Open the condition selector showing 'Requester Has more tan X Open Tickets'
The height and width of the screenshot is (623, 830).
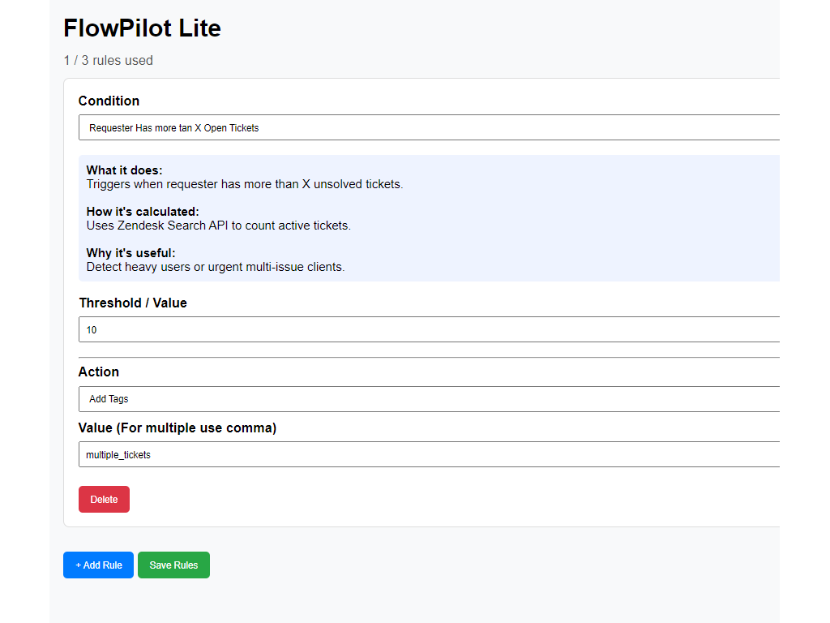click(430, 127)
